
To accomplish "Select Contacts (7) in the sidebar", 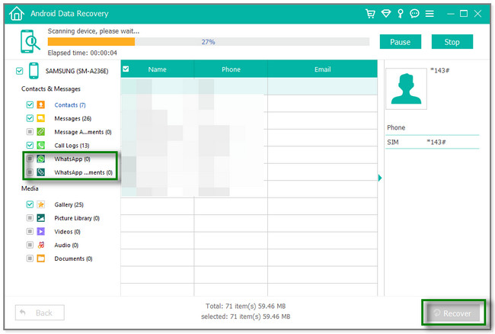I will 70,105.
